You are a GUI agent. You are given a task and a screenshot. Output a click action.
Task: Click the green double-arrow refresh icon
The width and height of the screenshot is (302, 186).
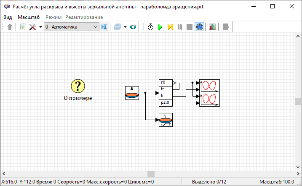[x=133, y=27]
